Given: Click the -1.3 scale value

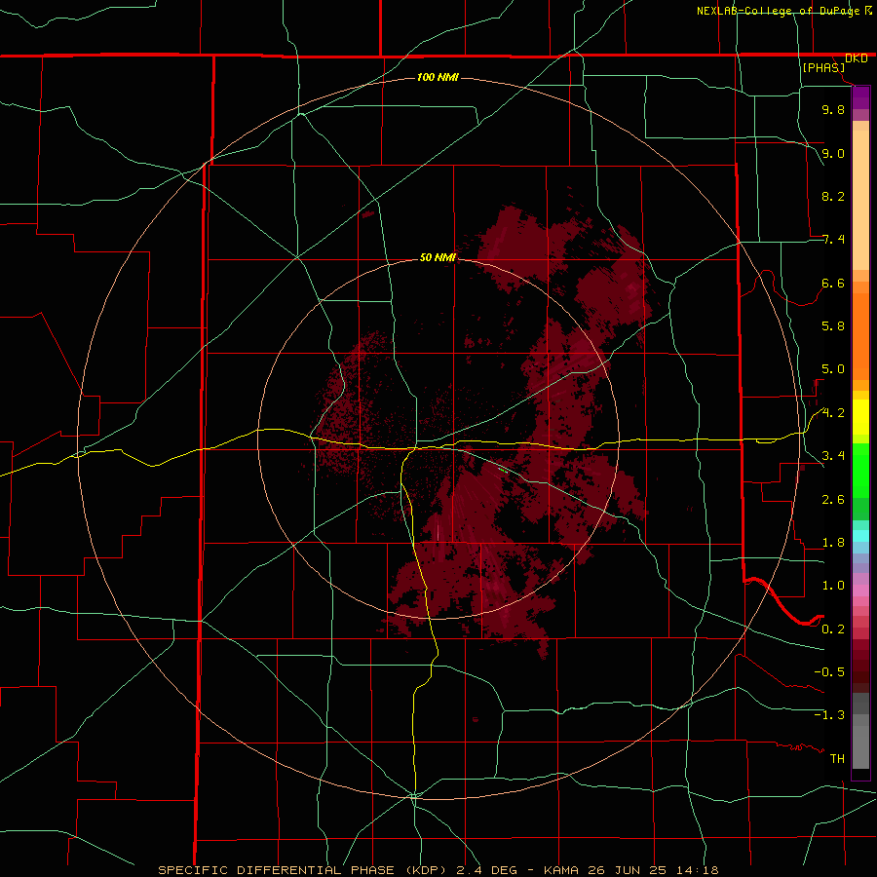Looking at the screenshot, I should pos(829,715).
